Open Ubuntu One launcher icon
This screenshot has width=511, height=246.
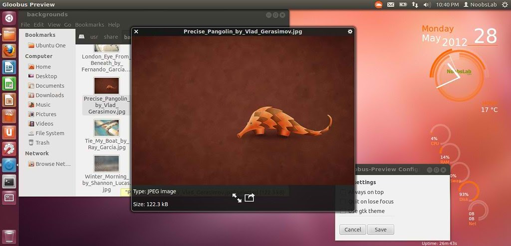(x=9, y=133)
